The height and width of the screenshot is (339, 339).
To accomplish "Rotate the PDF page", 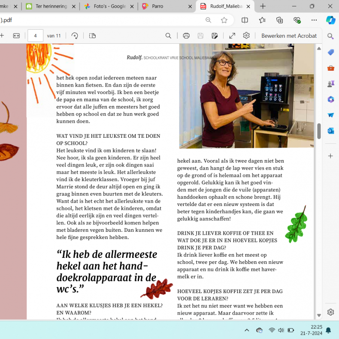I will point(75,36).
